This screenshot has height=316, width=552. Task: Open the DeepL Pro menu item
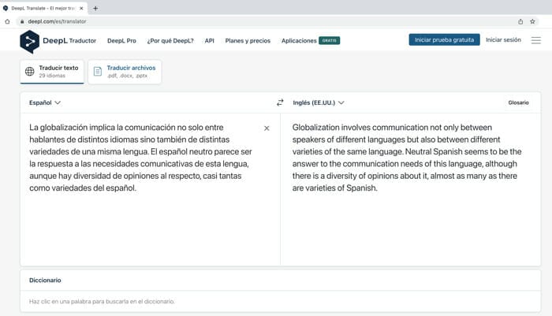tap(121, 41)
